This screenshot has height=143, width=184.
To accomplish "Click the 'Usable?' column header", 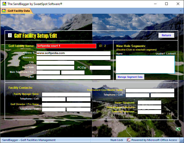I will pos(160,53).
